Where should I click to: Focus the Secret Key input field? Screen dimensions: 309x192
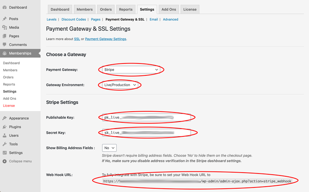coord(146,133)
